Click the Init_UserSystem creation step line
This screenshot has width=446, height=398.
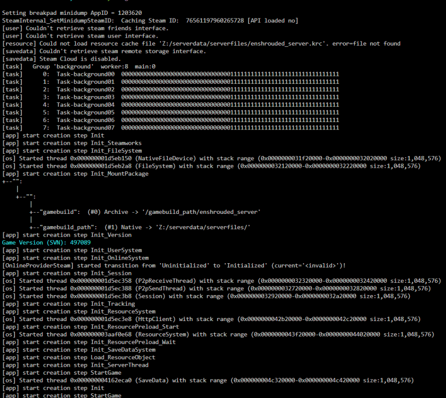(x=72, y=250)
